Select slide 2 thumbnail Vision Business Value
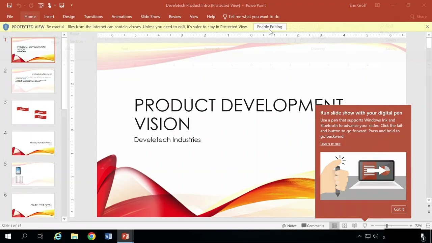The image size is (432, 243). click(33, 81)
